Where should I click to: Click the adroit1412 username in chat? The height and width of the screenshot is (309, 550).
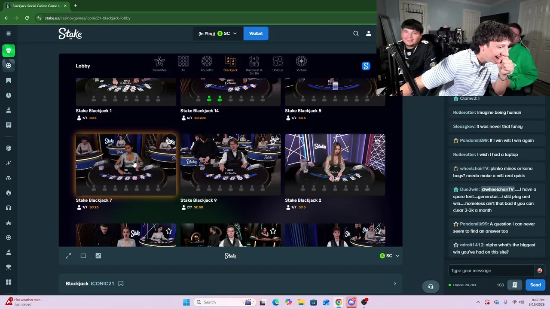pos(471,245)
